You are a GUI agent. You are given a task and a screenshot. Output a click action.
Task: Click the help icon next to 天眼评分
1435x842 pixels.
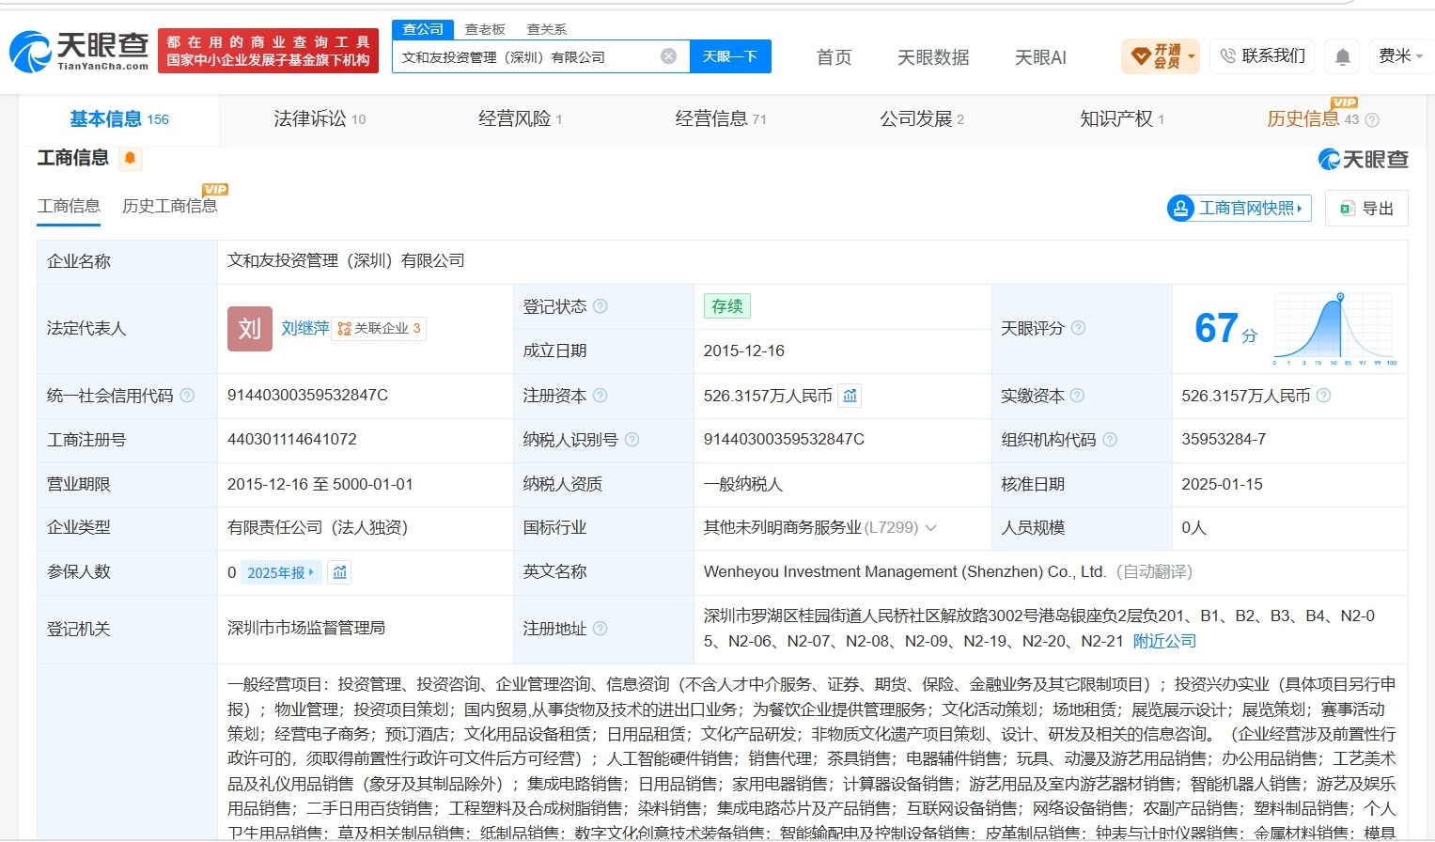(x=1078, y=328)
